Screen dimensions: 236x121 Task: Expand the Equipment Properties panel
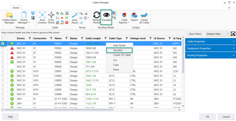pos(210,48)
